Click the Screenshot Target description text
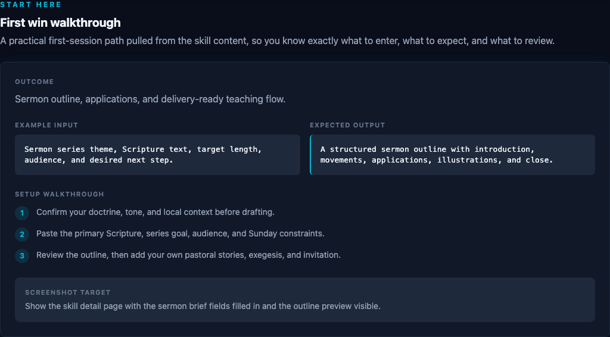This screenshot has height=337, width=610. point(203,306)
